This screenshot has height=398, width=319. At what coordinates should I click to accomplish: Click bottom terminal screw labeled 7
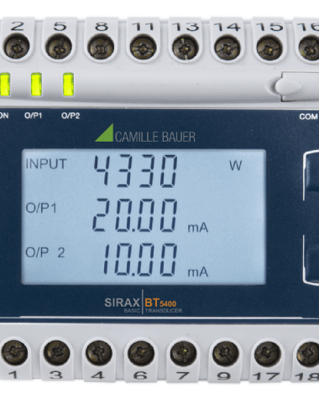(183, 353)
